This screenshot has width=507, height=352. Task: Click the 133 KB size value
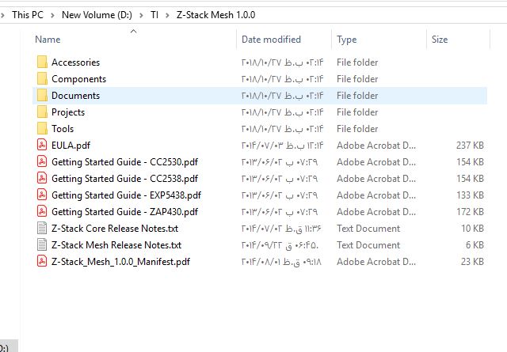(470, 195)
